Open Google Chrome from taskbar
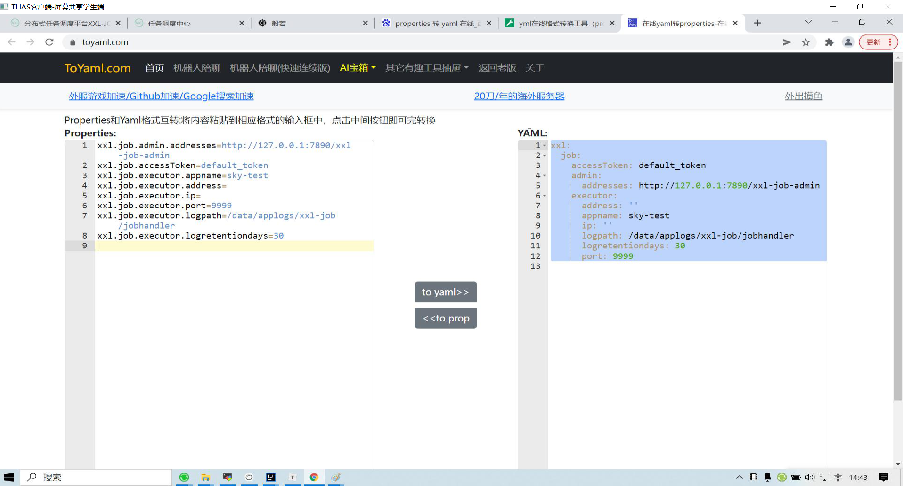The height and width of the screenshot is (486, 903). coord(314,477)
